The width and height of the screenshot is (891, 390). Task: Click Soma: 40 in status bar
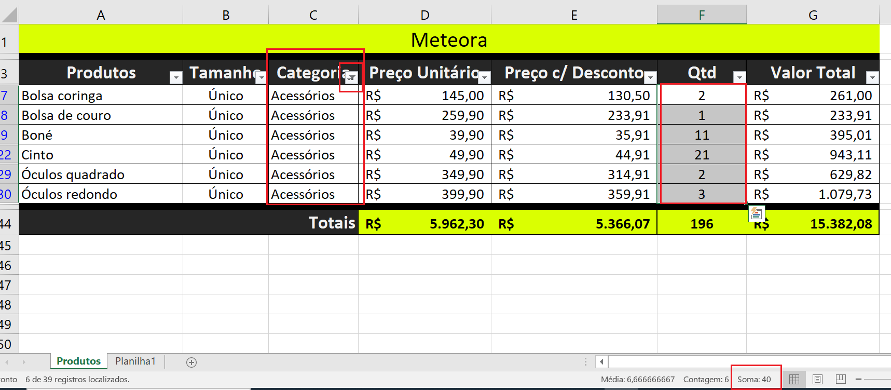pyautogui.click(x=754, y=380)
